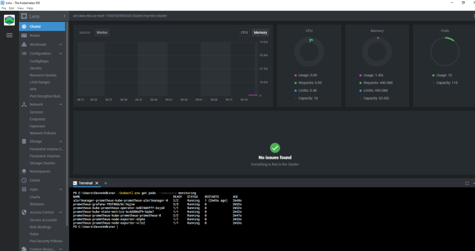The height and width of the screenshot is (251, 475).
Task: Collapse the Network section chevron
Action: pos(61,105)
